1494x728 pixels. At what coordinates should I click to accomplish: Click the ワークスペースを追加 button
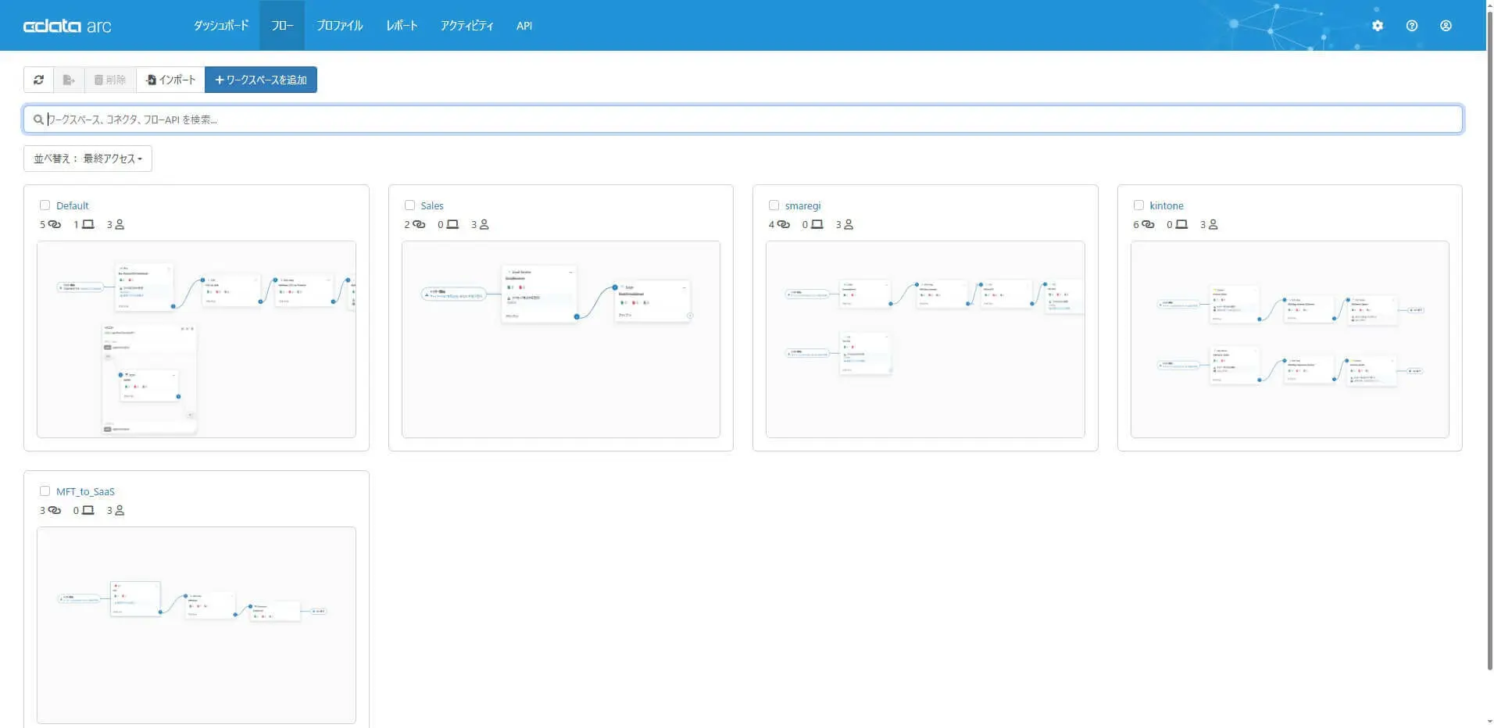tap(261, 80)
